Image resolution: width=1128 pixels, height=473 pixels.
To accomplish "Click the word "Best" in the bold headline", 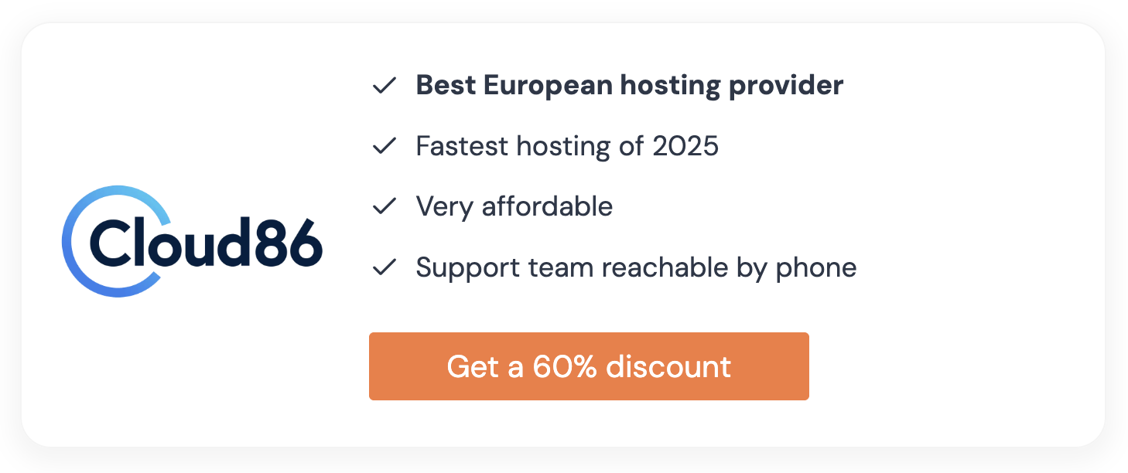I will pyautogui.click(x=445, y=86).
